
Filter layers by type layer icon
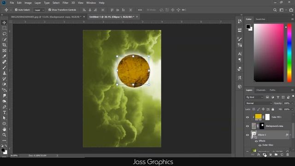point(277,97)
